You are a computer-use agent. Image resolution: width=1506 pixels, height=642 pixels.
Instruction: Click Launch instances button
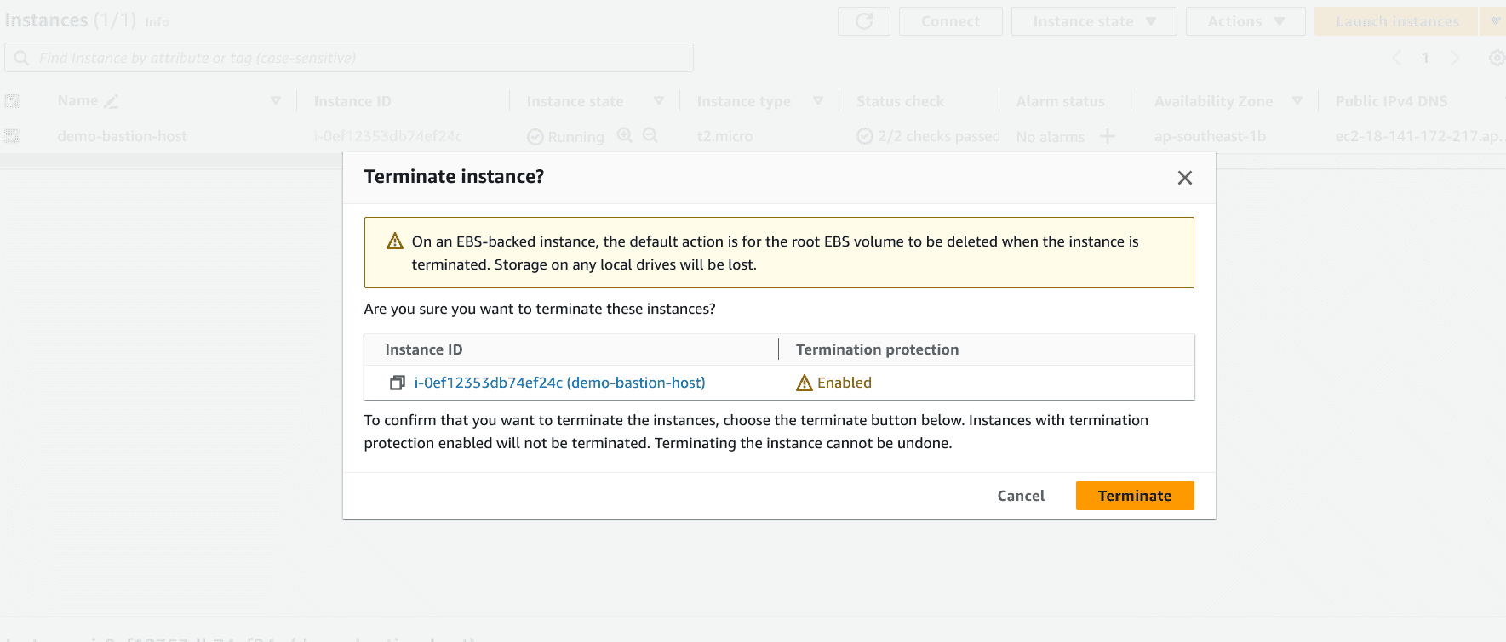pyautogui.click(x=1397, y=21)
